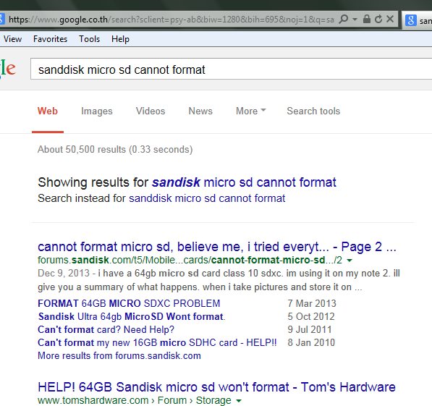The height and width of the screenshot is (406, 432).
Task: Switch to the Images results tab
Action: point(97,111)
